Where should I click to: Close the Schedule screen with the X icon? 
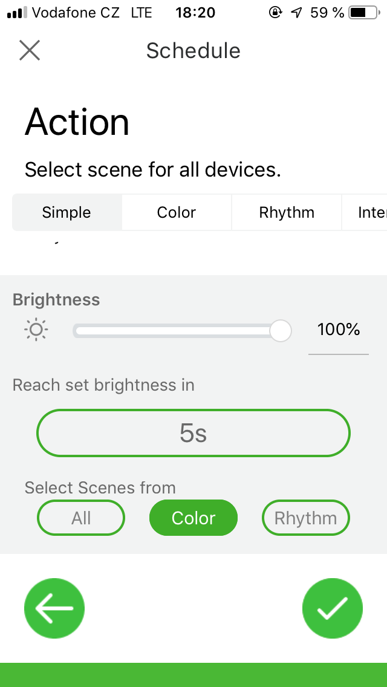click(29, 50)
